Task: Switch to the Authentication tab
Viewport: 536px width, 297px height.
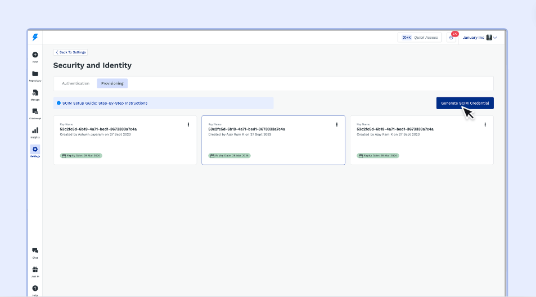Action: pyautogui.click(x=75, y=83)
